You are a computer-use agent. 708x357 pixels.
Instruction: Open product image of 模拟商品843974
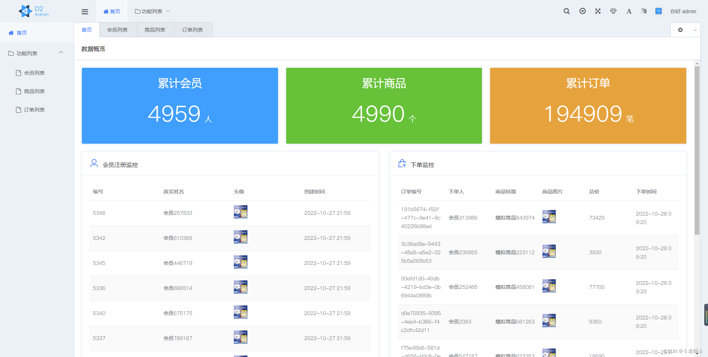click(x=549, y=217)
